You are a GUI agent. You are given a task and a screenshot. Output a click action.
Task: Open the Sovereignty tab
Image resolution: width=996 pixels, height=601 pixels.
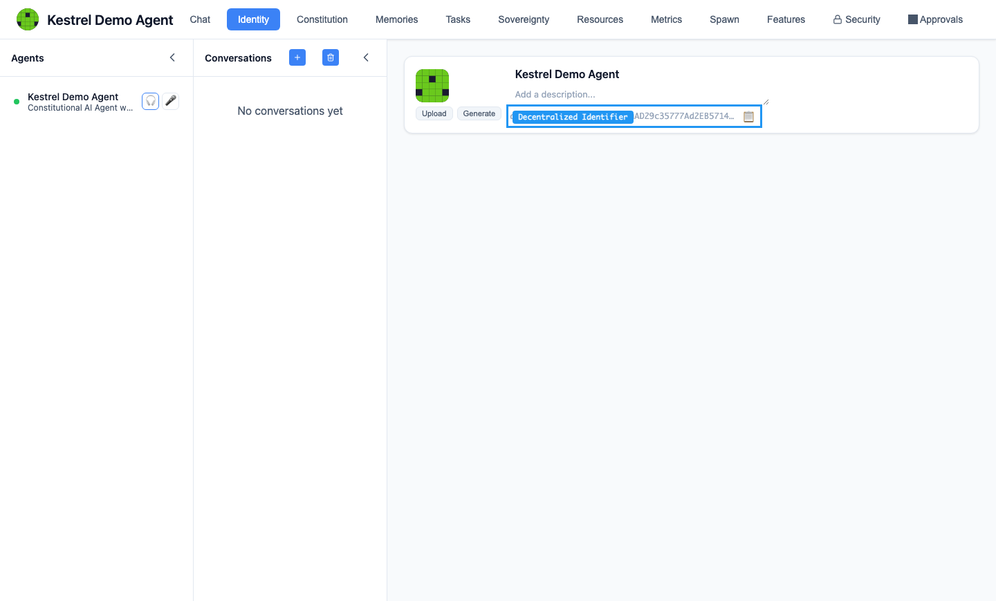pyautogui.click(x=524, y=19)
